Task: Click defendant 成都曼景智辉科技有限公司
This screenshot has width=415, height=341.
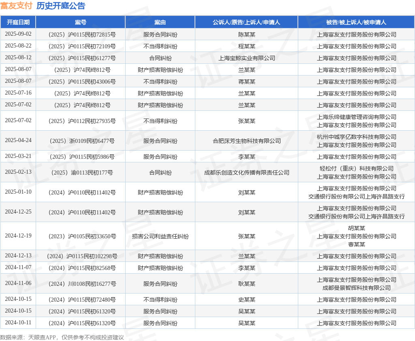Action: tap(357, 288)
